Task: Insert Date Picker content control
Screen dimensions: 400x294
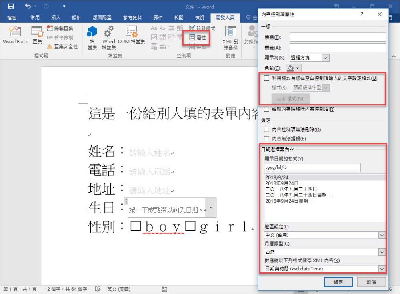Action: [x=180, y=37]
